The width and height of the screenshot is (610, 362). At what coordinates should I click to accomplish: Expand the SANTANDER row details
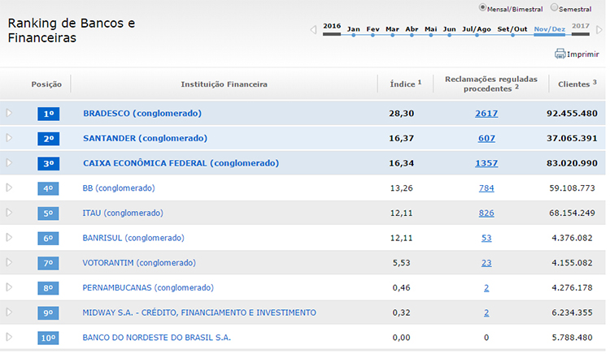pyautogui.click(x=9, y=138)
